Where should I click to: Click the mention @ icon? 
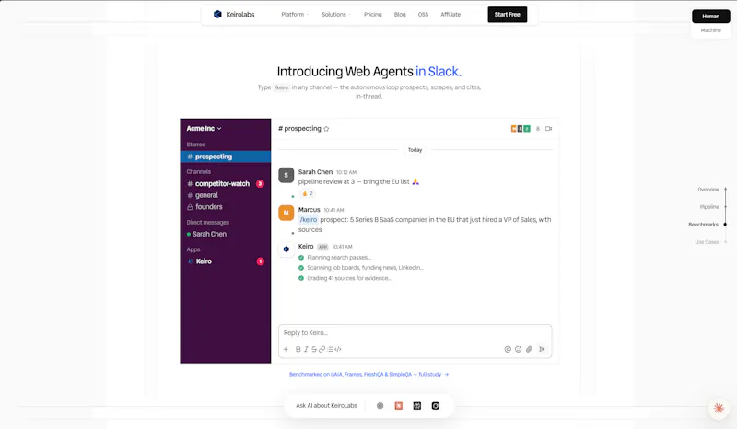[x=508, y=349]
